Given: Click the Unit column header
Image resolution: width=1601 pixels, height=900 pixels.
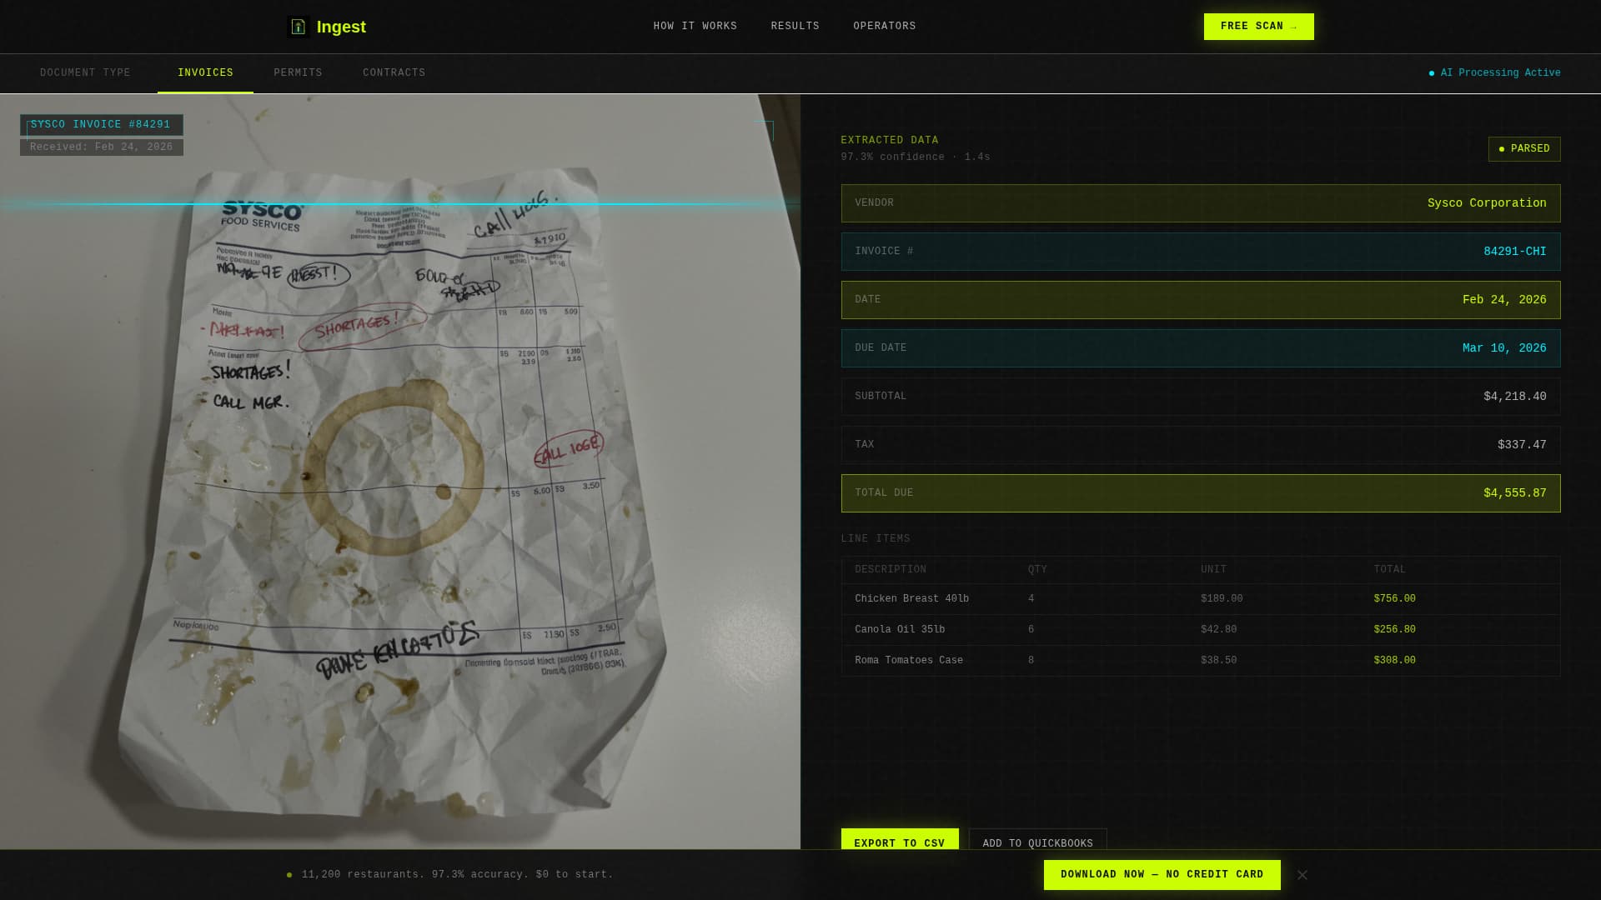Looking at the screenshot, I should click(x=1213, y=570).
